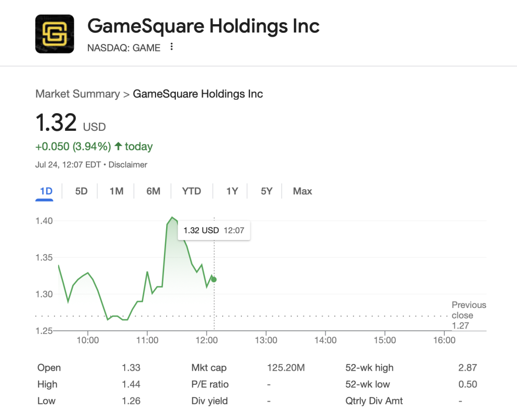Click the Market Summary breadcrumb link
This screenshot has width=517, height=409.
[x=78, y=94]
